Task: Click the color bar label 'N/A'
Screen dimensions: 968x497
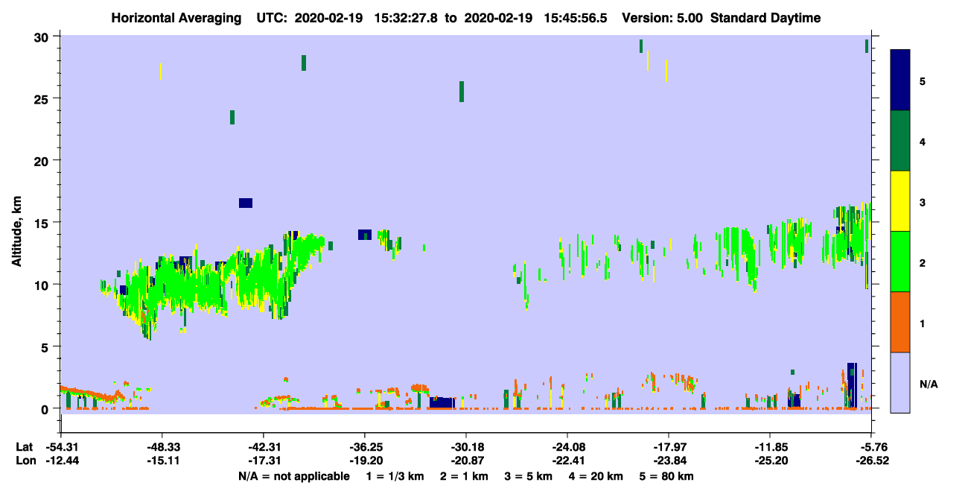Action: [928, 384]
